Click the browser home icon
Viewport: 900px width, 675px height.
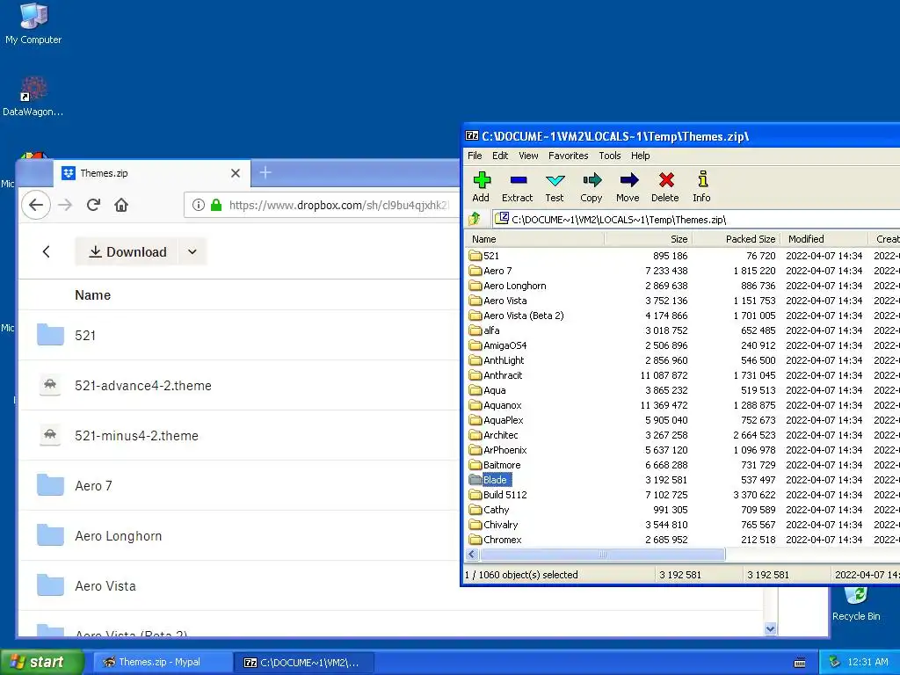(x=121, y=205)
